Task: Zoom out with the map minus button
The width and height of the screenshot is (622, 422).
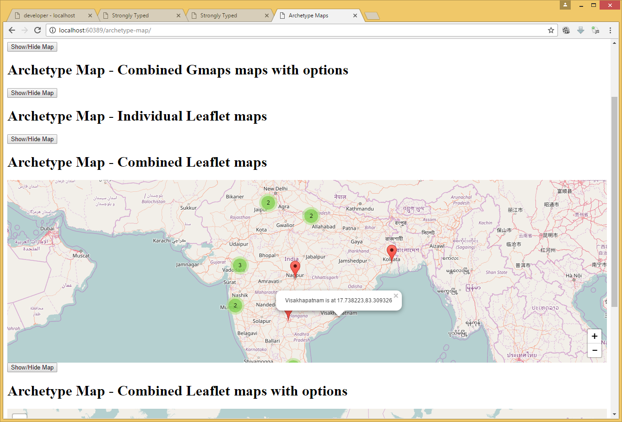Action: pyautogui.click(x=595, y=350)
